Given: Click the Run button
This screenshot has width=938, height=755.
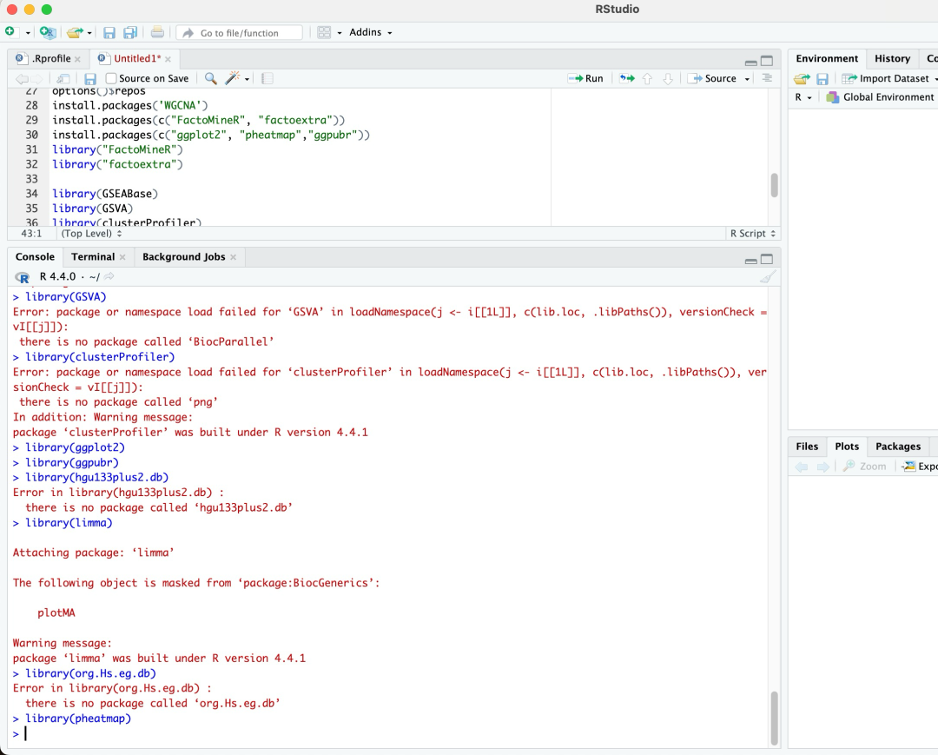Looking at the screenshot, I should point(586,78).
